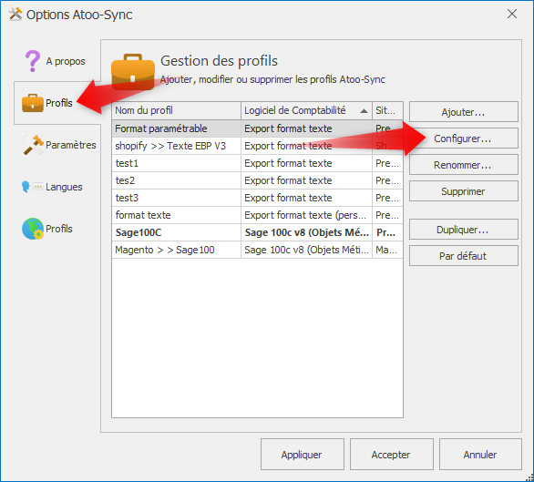
Task: Click the Options Atoo-Sync title icon
Action: coord(15,15)
